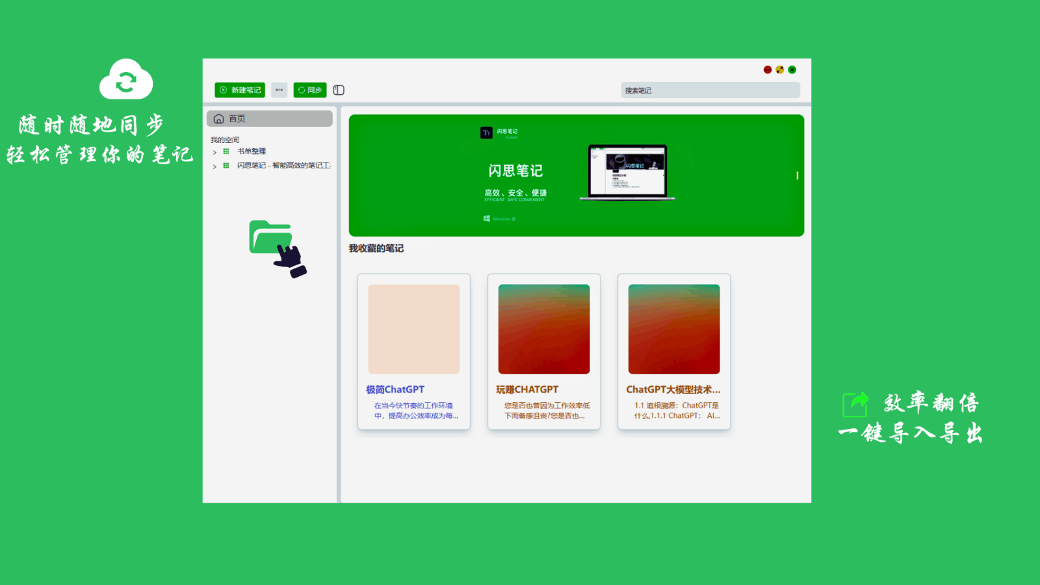Click the Windows logo in banner
Viewport: 1040px width, 585px height.
(486, 218)
